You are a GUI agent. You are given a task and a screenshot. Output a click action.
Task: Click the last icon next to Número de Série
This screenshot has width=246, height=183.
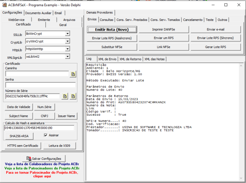73,96
